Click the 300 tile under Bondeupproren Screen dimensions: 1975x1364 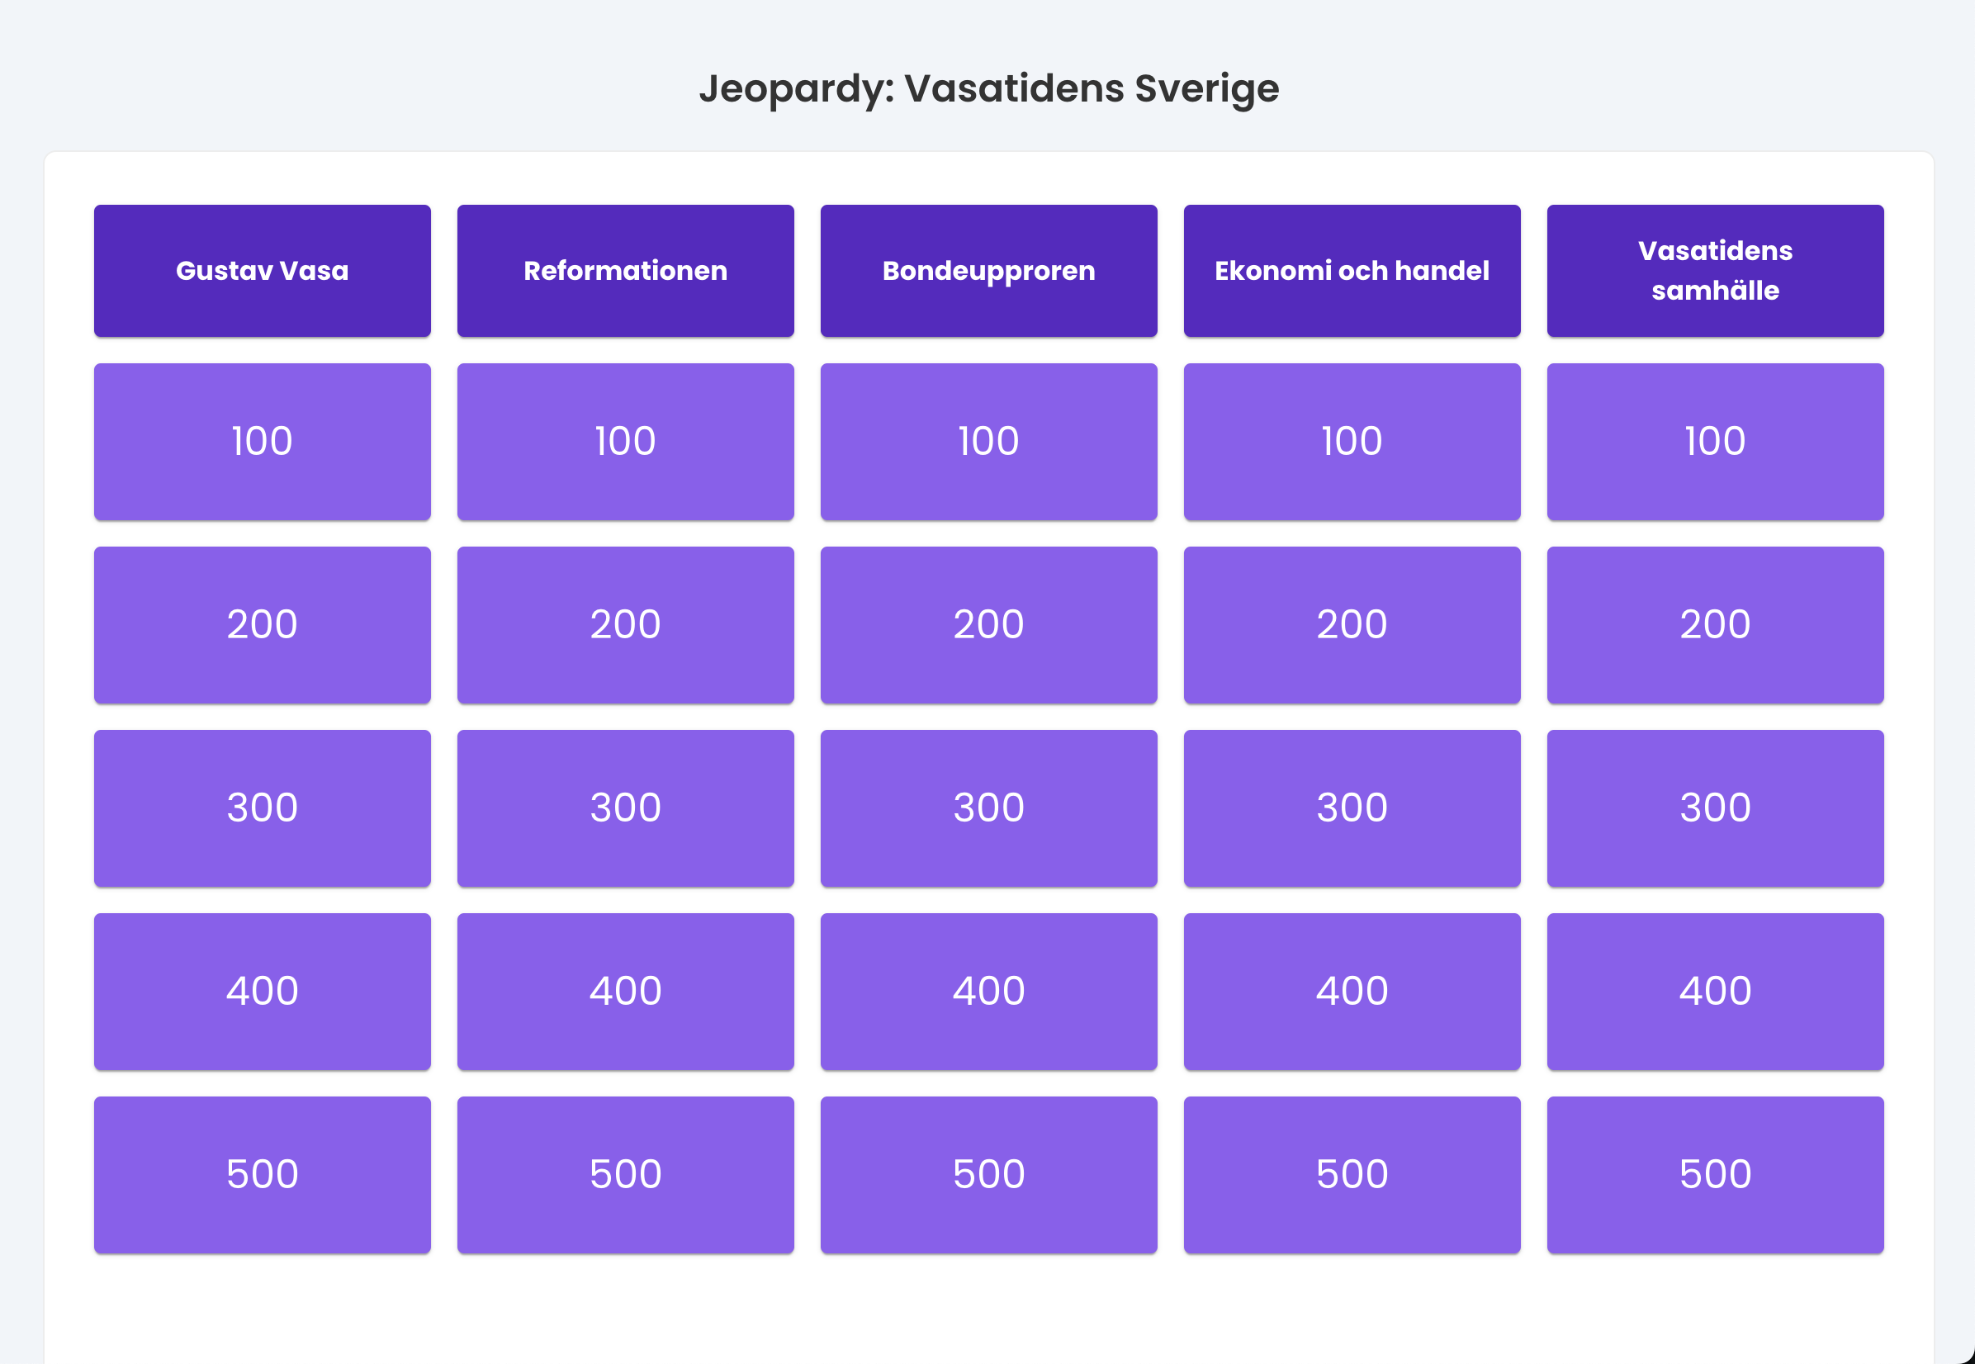click(989, 808)
